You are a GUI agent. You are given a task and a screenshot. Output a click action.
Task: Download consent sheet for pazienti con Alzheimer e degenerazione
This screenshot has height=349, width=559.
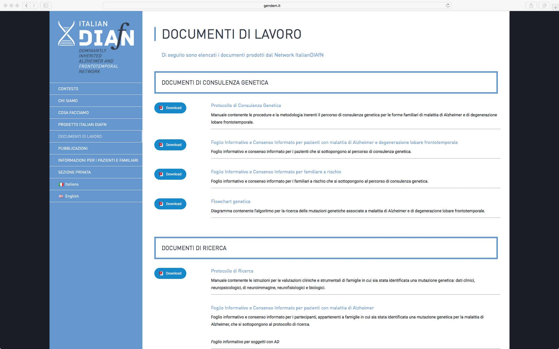170,145
